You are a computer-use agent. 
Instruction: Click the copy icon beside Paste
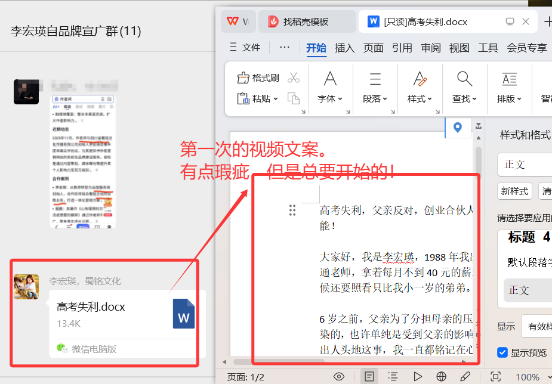[293, 98]
